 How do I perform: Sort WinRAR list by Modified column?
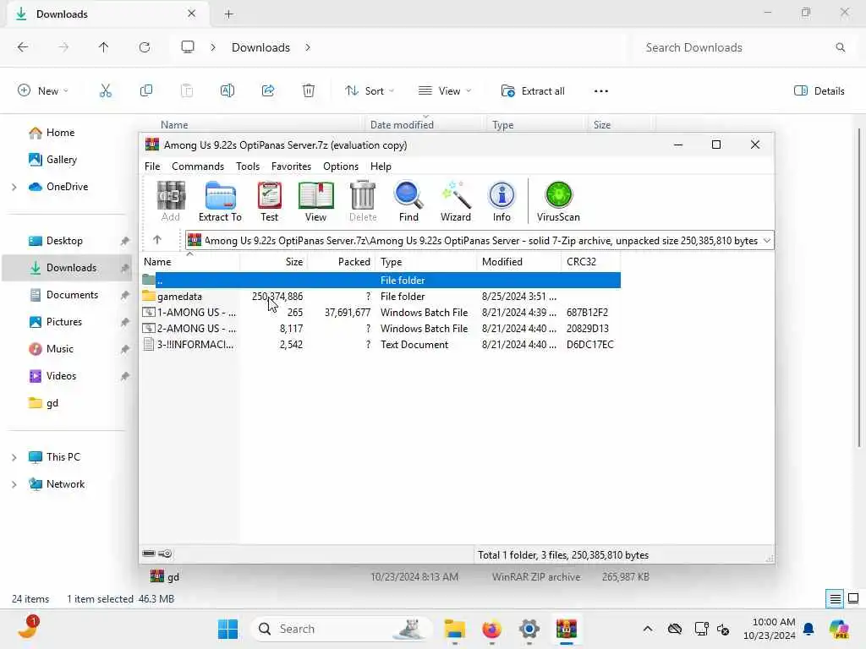[x=518, y=262]
